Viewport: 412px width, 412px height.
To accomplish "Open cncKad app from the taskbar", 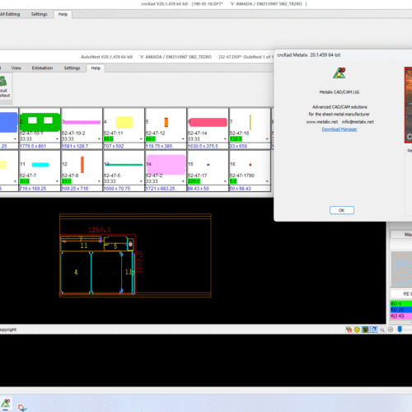I will (x=6, y=404).
